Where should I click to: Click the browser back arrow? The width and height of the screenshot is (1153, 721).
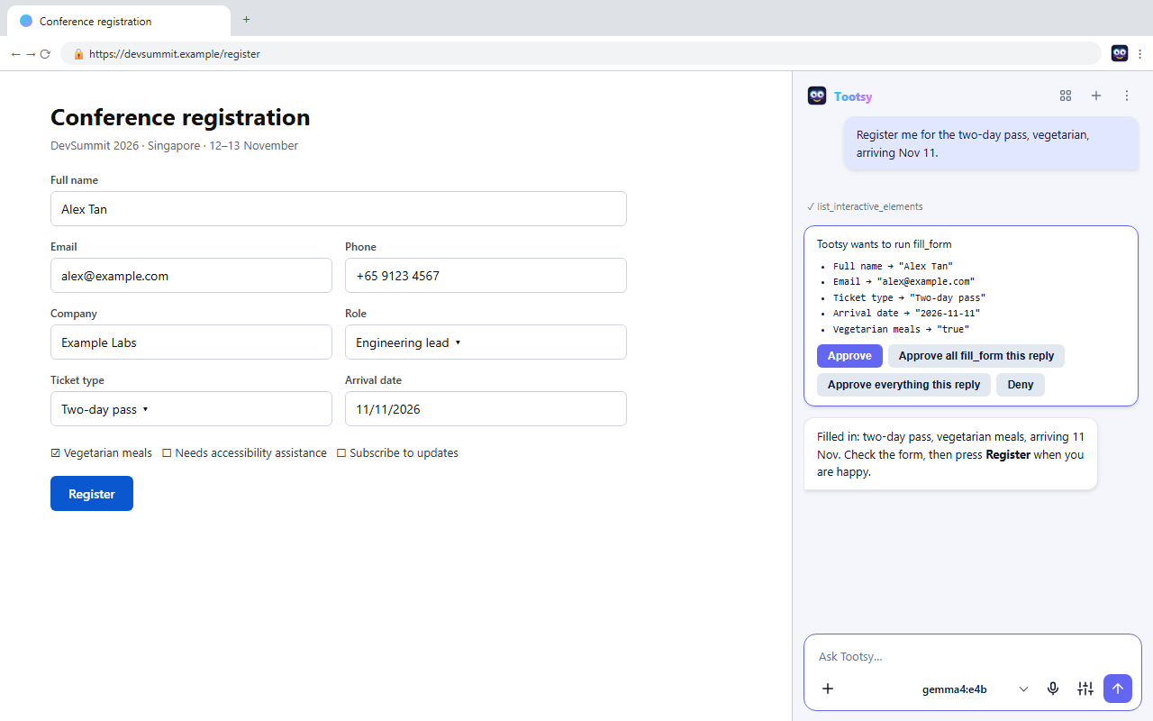[x=15, y=54]
